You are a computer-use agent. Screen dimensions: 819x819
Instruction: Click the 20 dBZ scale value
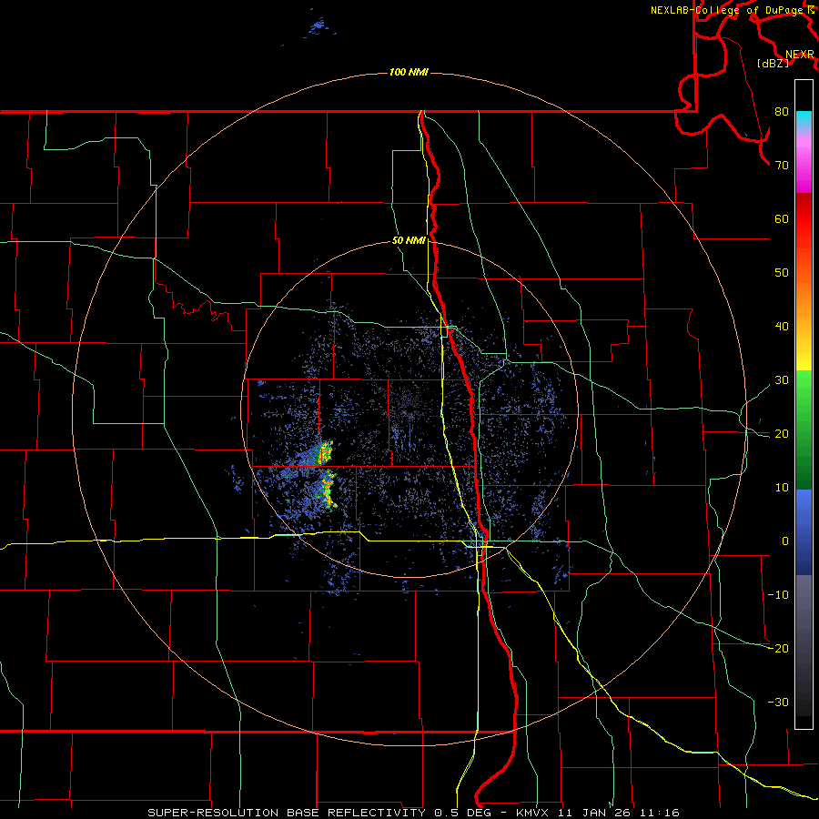point(782,433)
